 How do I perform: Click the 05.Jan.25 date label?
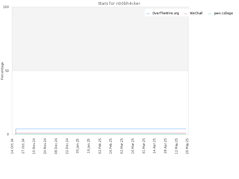point(77,146)
